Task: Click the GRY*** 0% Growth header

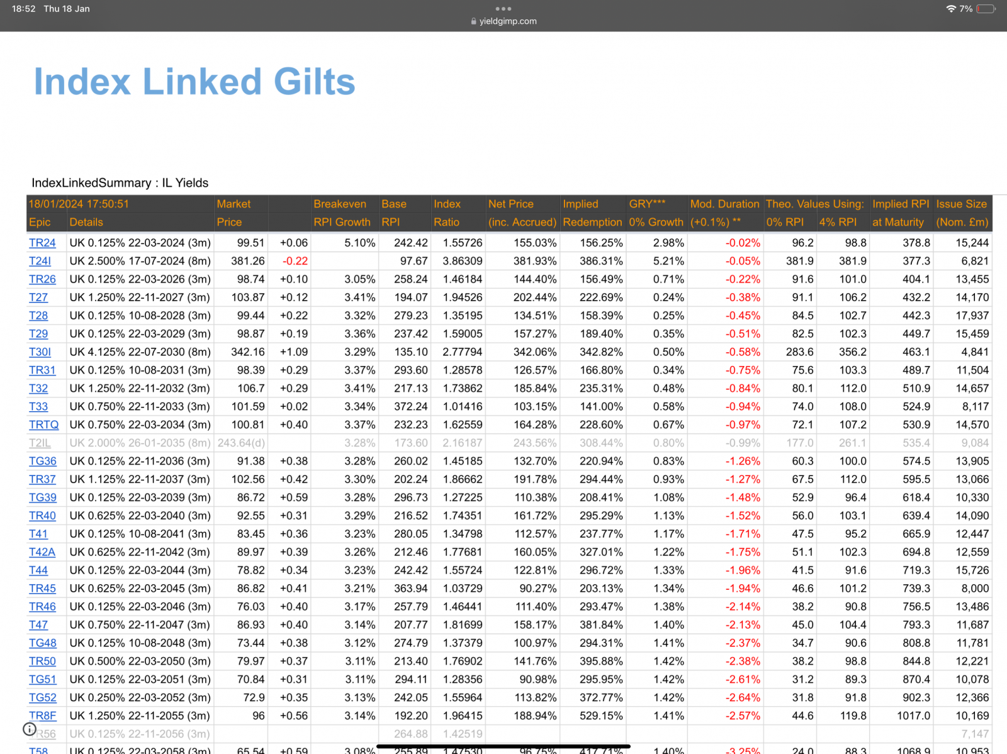Action: click(656, 213)
